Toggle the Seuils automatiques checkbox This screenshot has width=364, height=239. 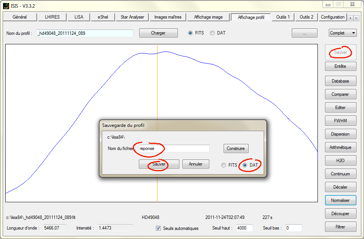pos(159,228)
